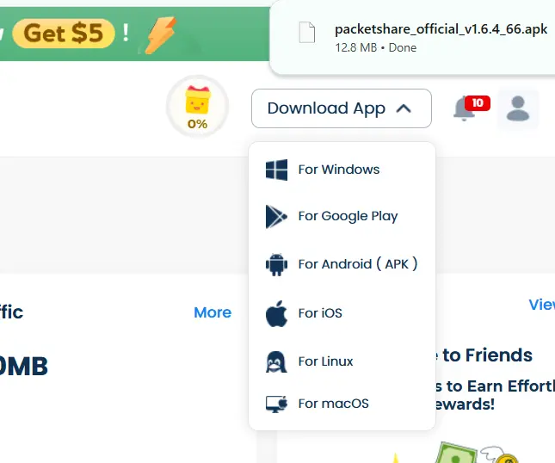The height and width of the screenshot is (463, 555).
Task: Click the Get $5 banner button
Action: (x=64, y=34)
